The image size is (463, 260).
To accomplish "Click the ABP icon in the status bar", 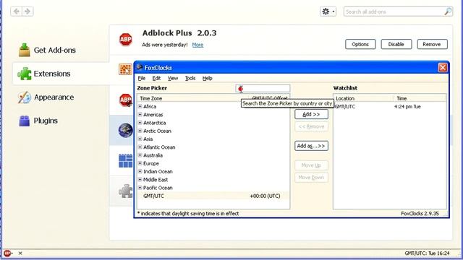I will coord(7,253).
